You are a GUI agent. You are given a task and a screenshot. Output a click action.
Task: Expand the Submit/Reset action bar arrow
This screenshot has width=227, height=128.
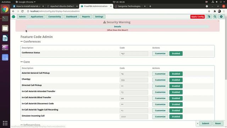[x=198, y=123]
